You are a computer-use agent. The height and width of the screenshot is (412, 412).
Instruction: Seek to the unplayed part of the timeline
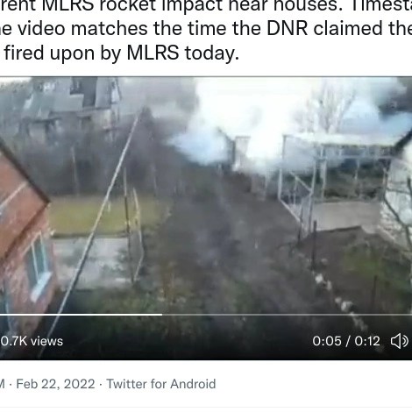(x=287, y=315)
